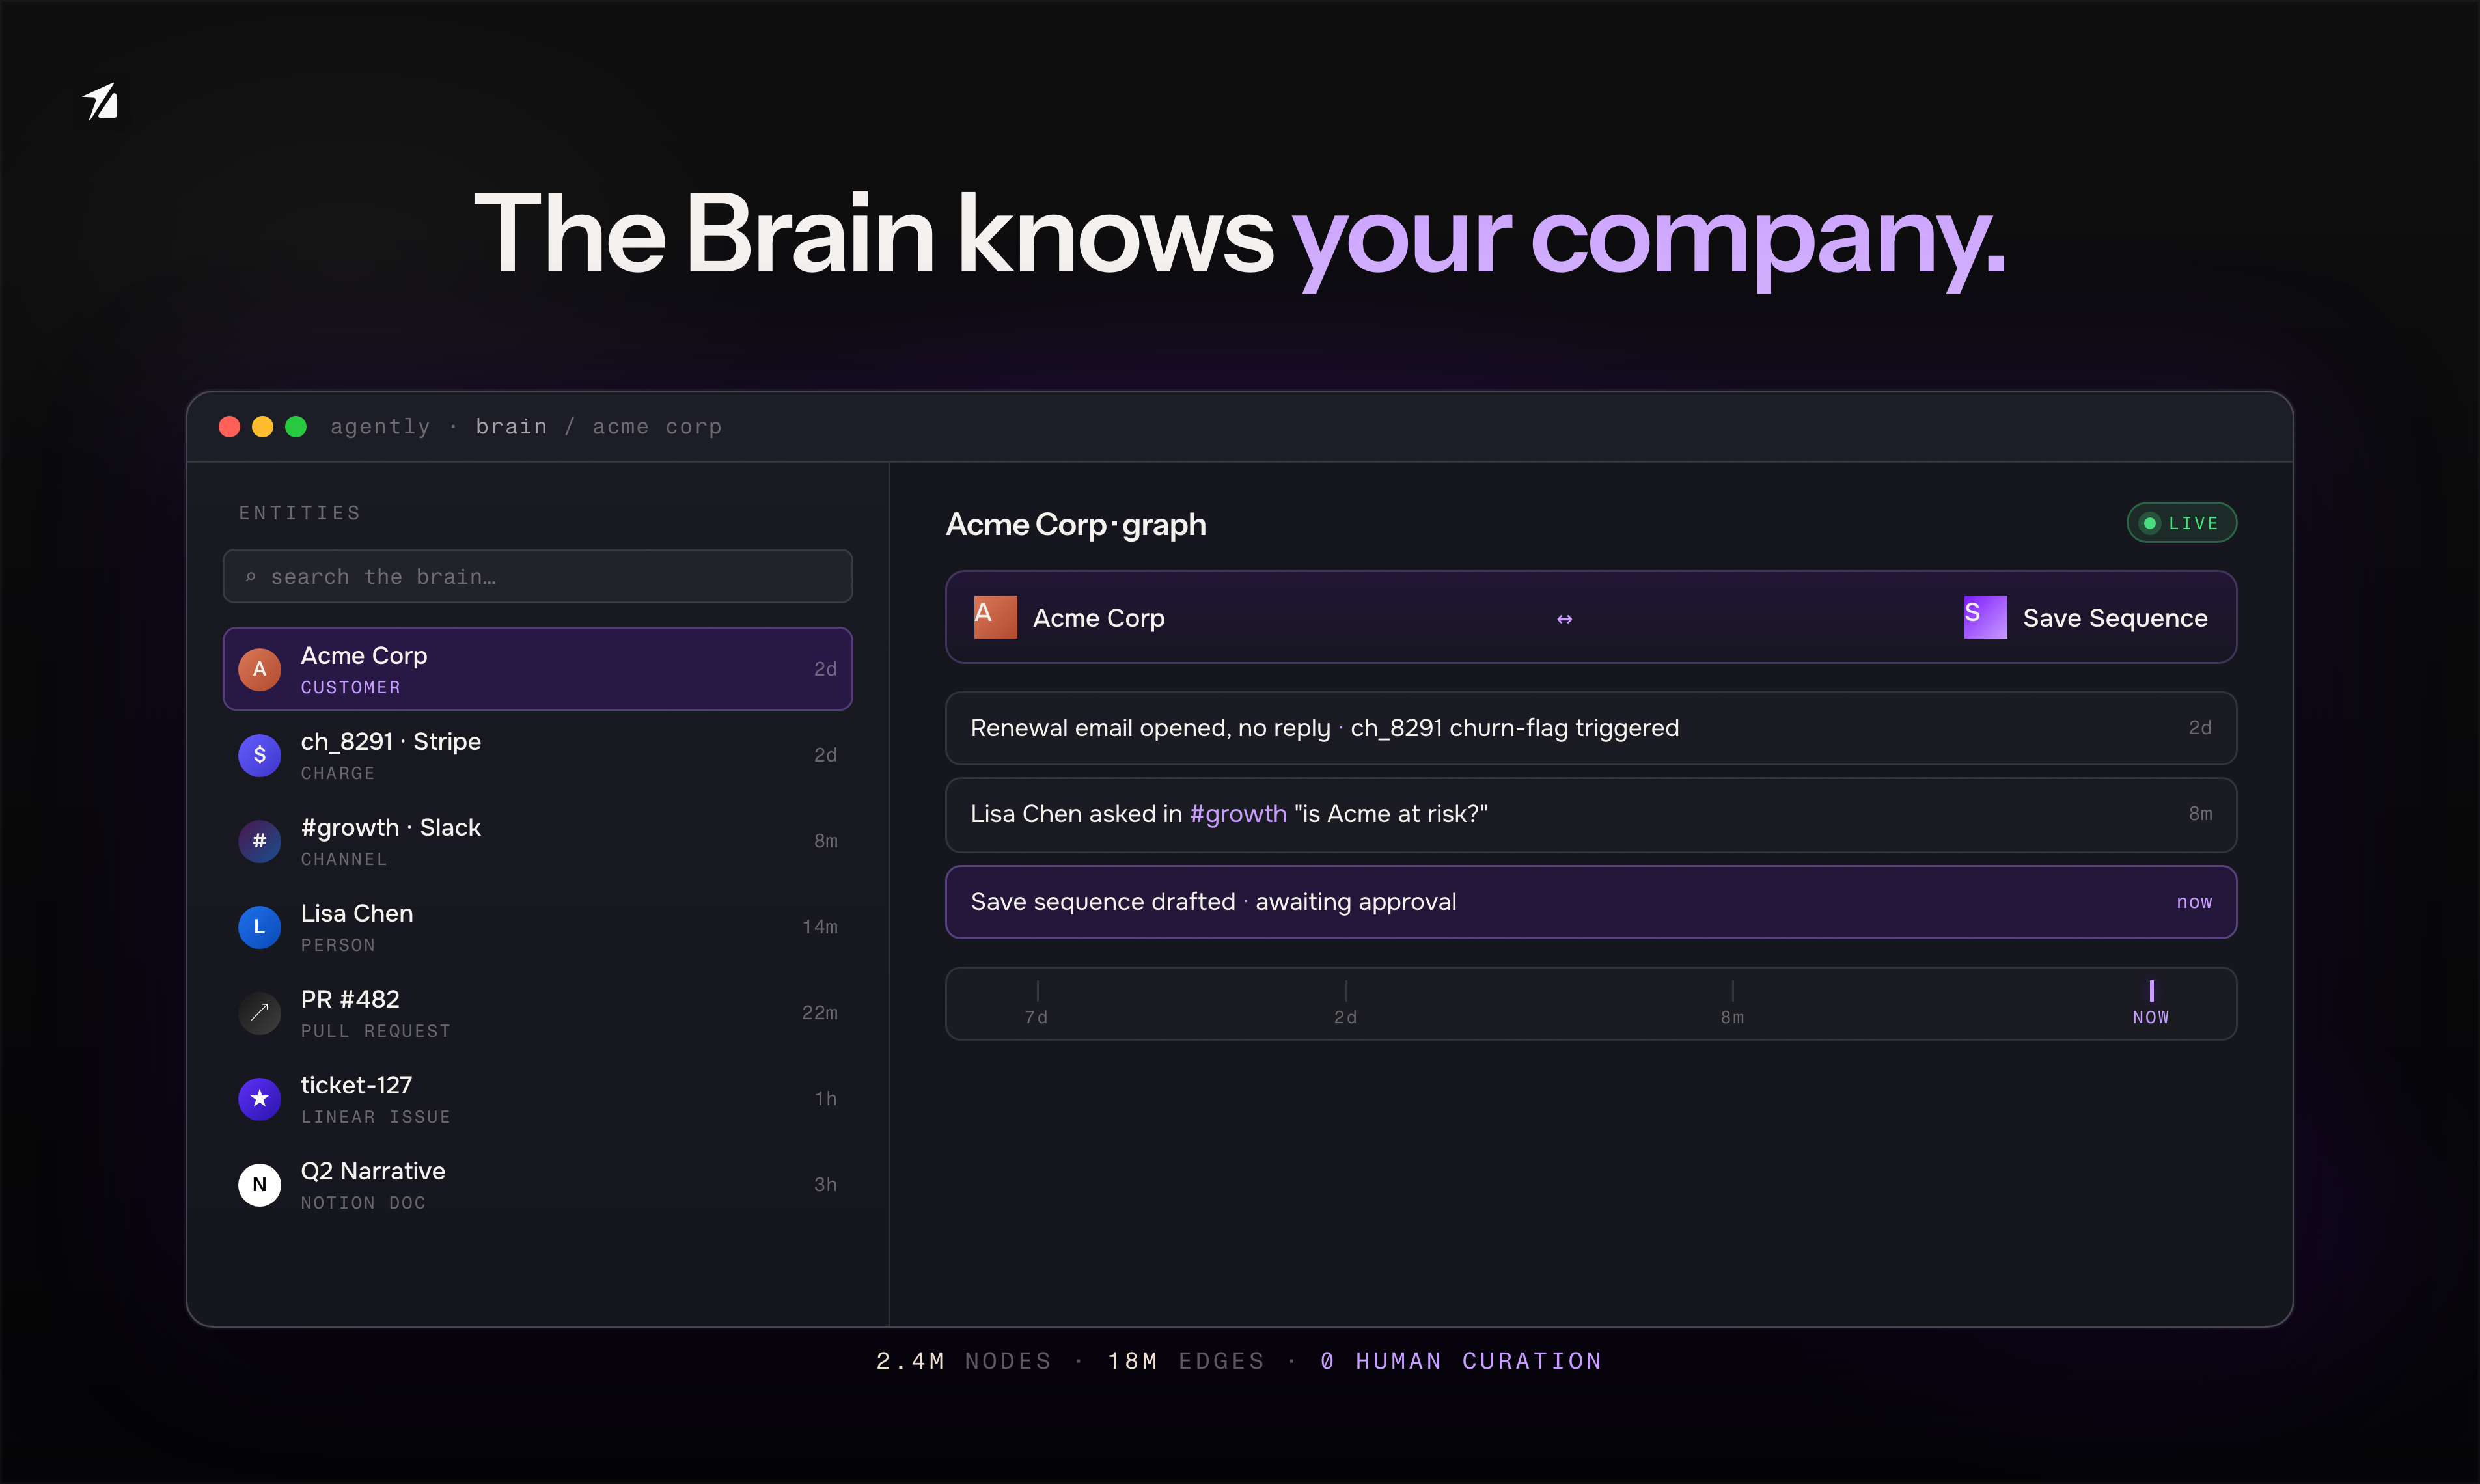The height and width of the screenshot is (1484, 2480).
Task: Click the red close window dot
Action: pyautogui.click(x=229, y=427)
